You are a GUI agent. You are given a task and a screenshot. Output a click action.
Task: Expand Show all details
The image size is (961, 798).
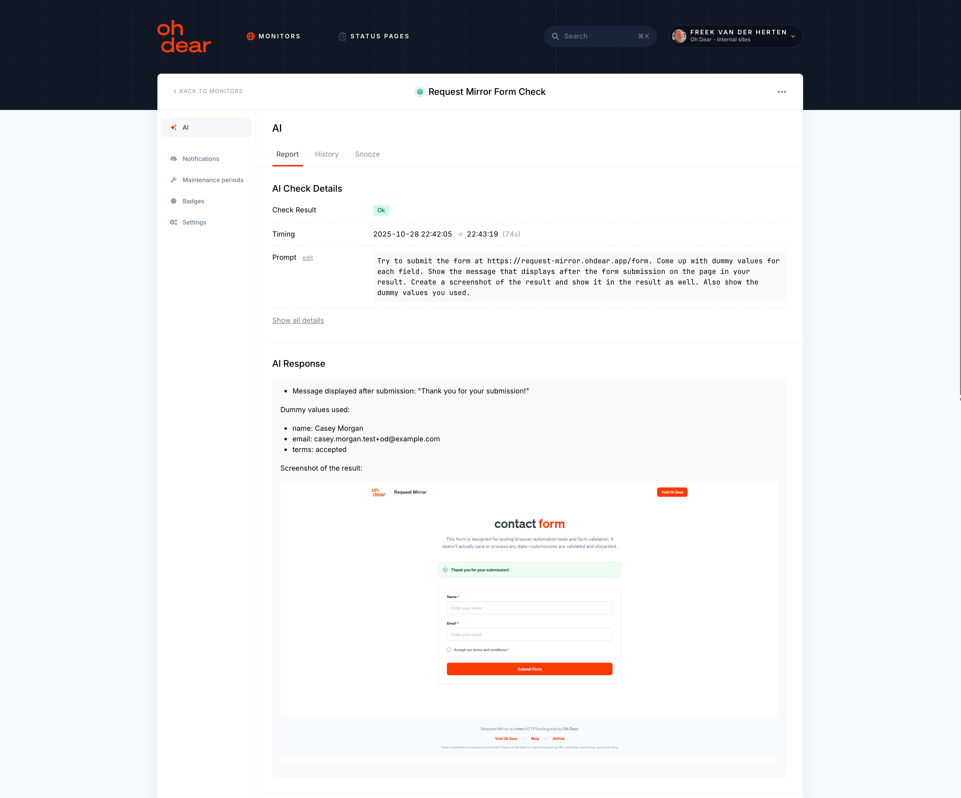tap(298, 320)
